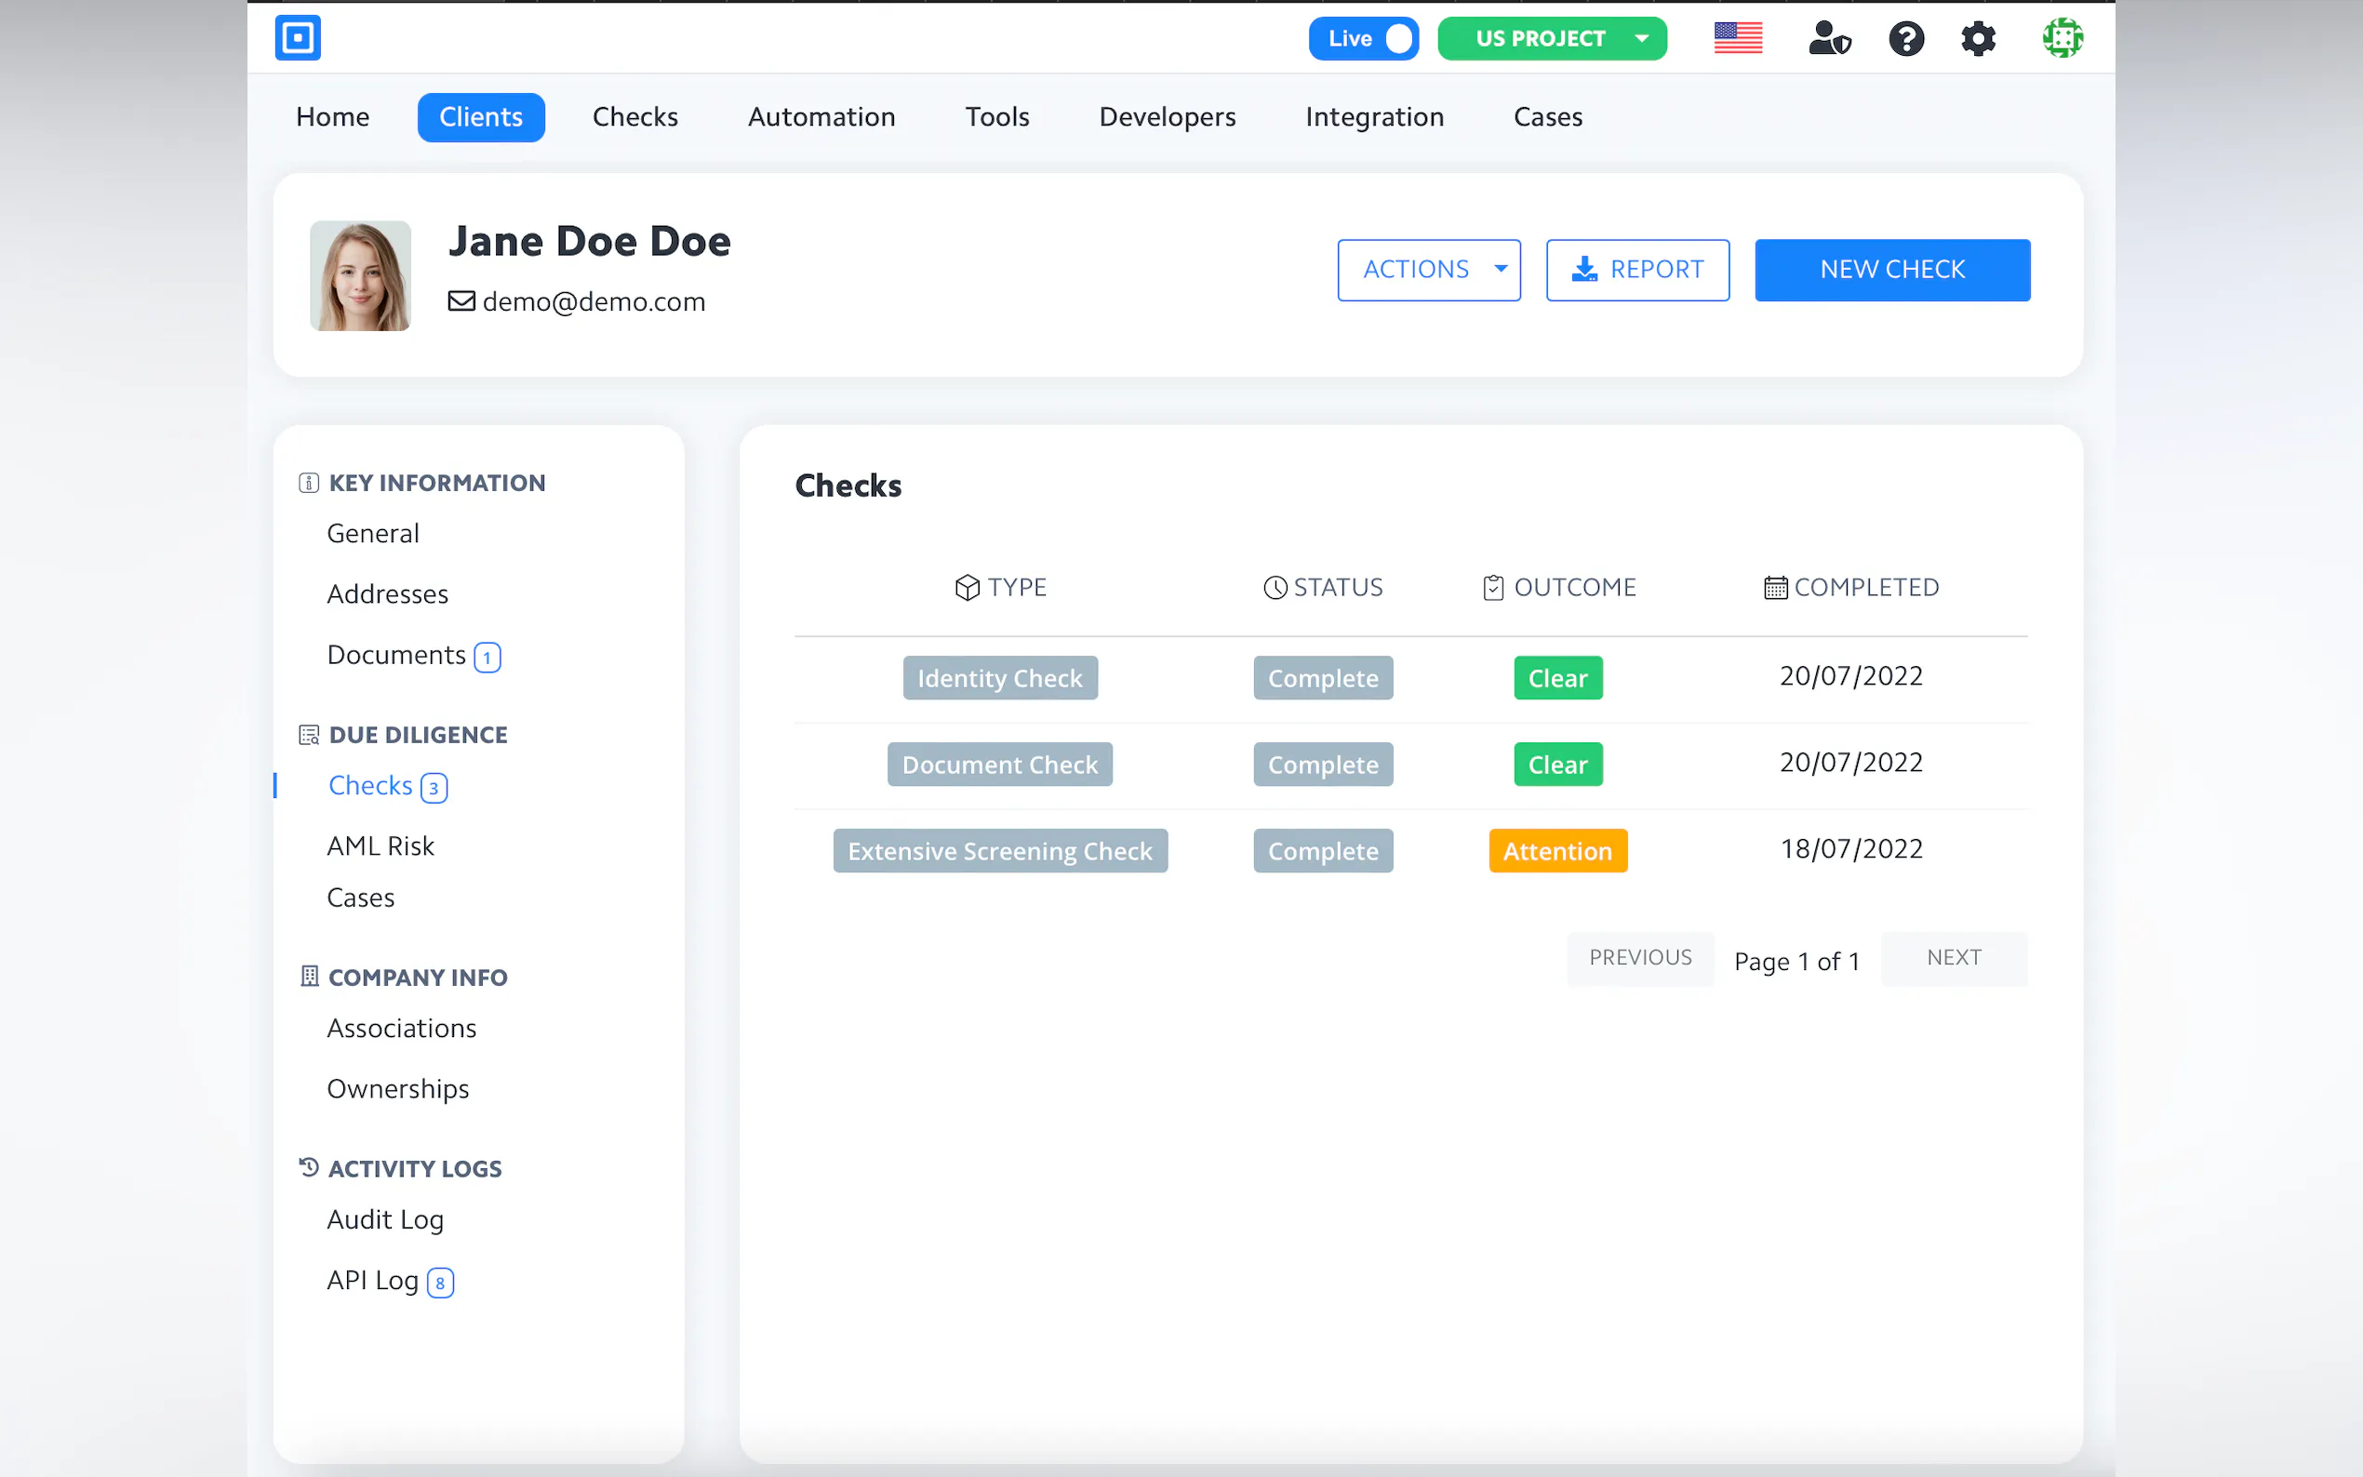2363x1477 pixels.
Task: Download the client REPORT
Action: click(x=1637, y=270)
